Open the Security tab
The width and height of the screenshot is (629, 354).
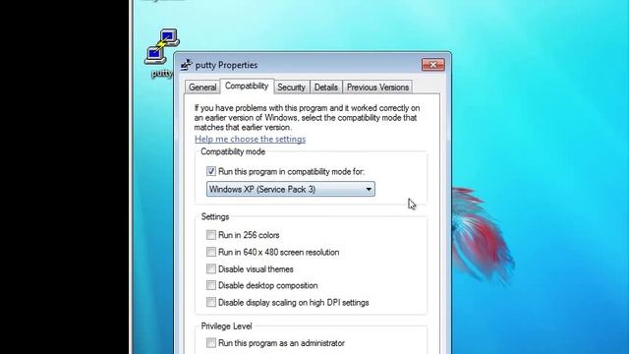coord(291,88)
